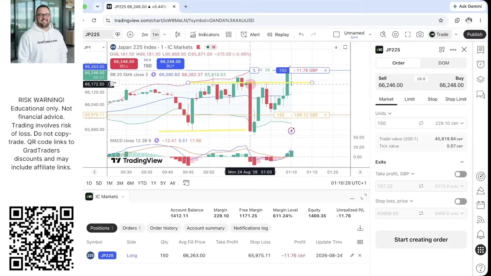Image resolution: width=491 pixels, height=276 pixels.
Task: Expand the Units type dropdown
Action: click(384, 113)
